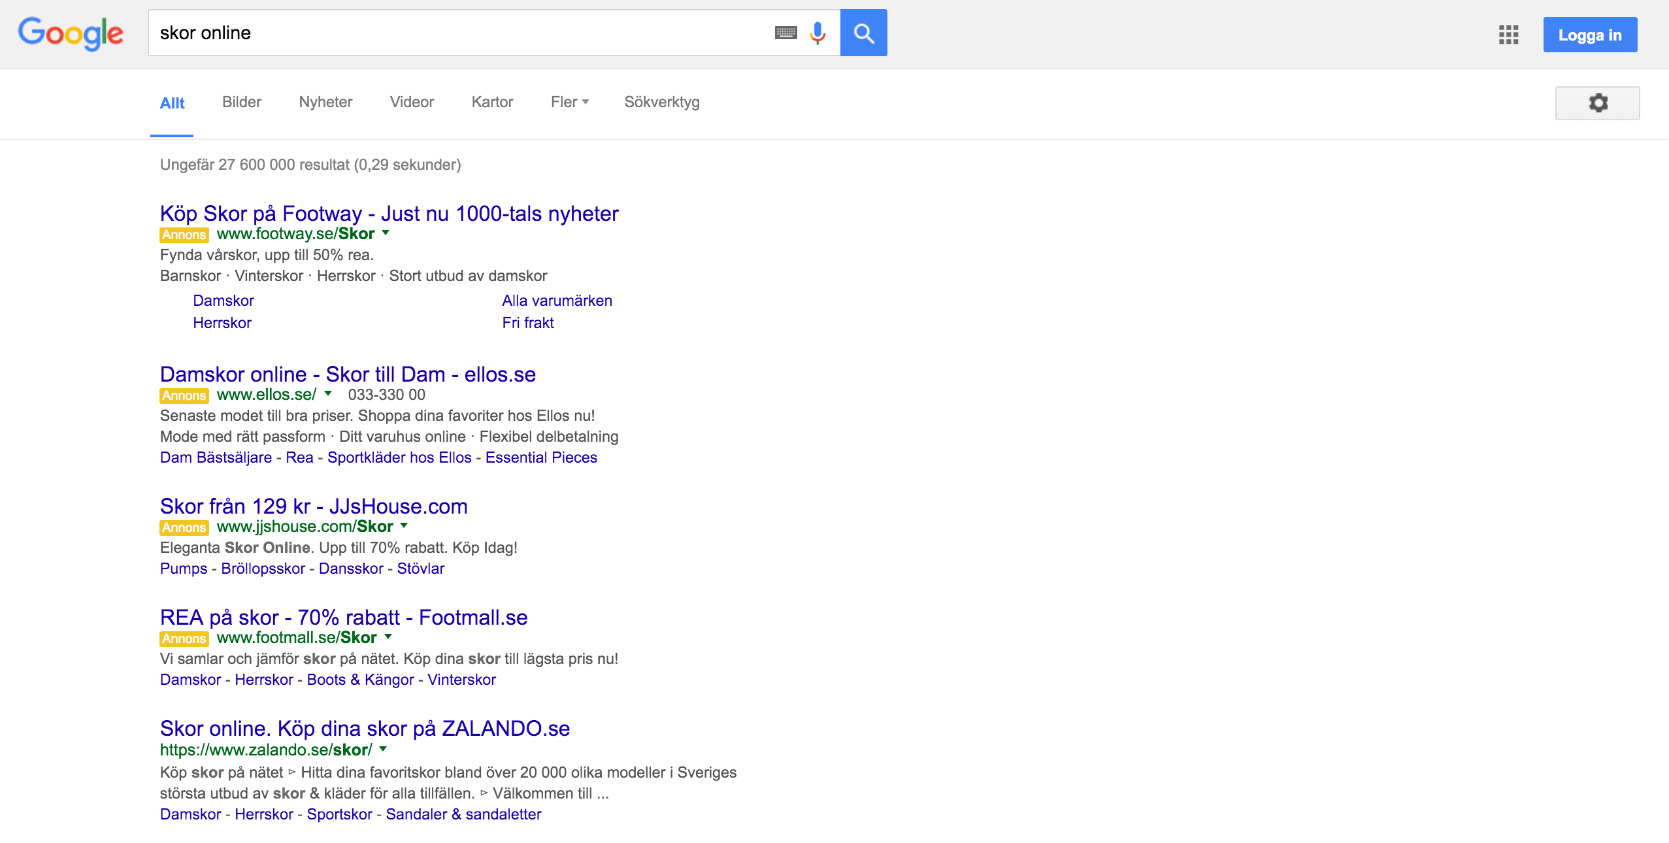This screenshot has height=843, width=1669.
Task: Switch to the Nyheter tab
Action: (x=325, y=102)
